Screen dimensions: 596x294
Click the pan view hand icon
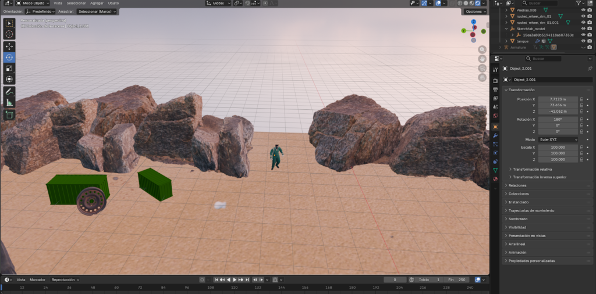[483, 59]
